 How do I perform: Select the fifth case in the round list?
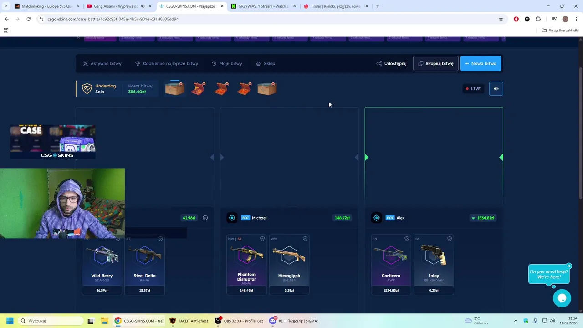267,88
